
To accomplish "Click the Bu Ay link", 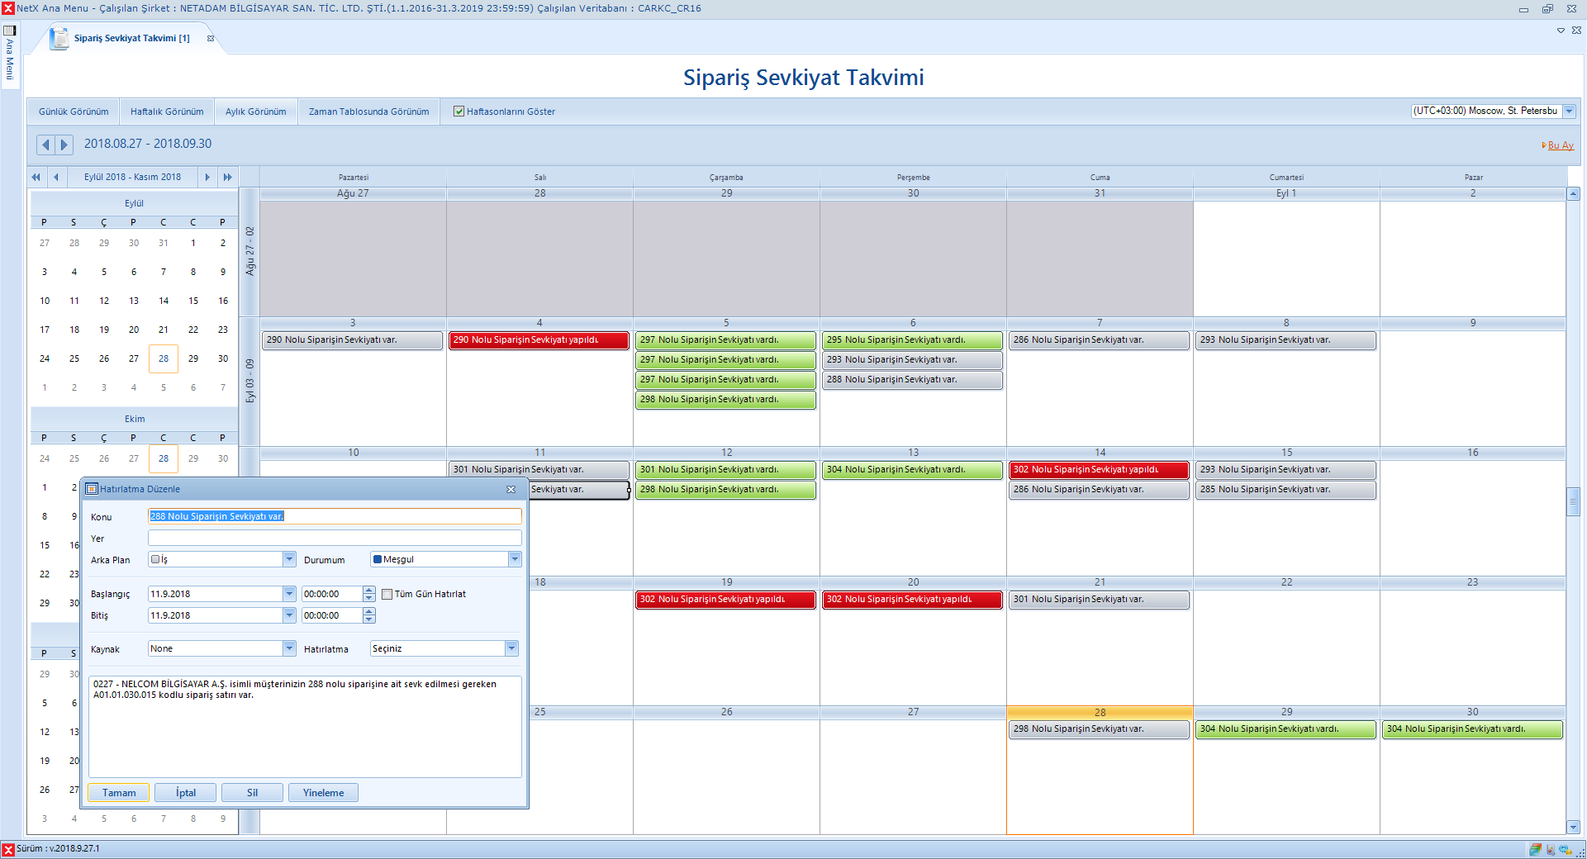I will 1560,145.
